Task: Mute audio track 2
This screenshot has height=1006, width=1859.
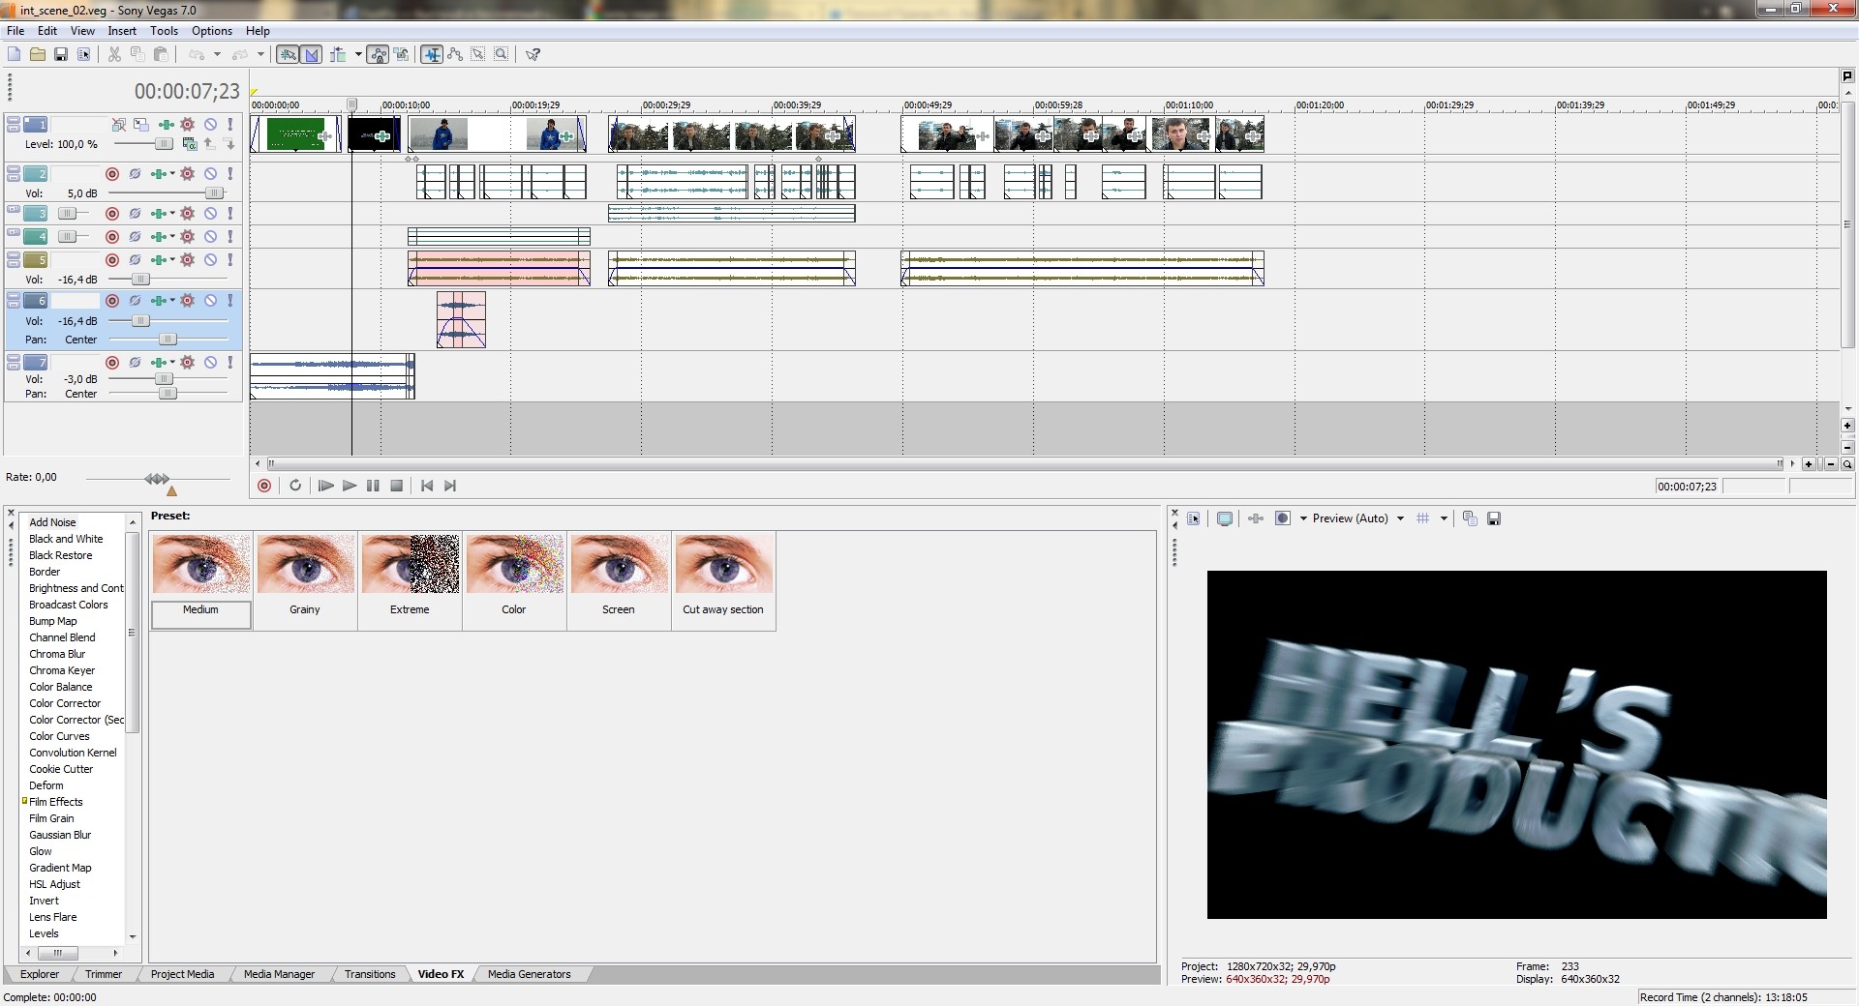Action: [x=210, y=174]
